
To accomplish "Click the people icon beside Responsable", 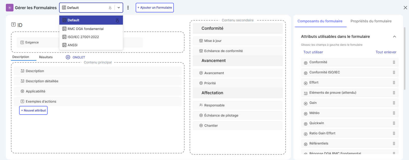I will pyautogui.click(x=201, y=105).
